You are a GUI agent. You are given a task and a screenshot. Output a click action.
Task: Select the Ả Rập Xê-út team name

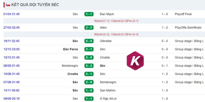point(108,99)
